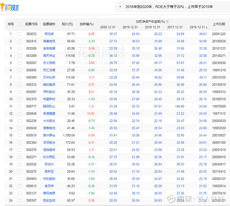
Task: Check the box for 同花顺 row
Action: (x=20, y=34)
